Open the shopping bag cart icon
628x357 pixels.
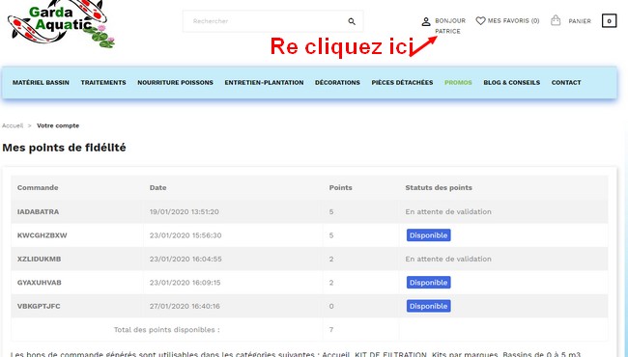[x=556, y=20]
